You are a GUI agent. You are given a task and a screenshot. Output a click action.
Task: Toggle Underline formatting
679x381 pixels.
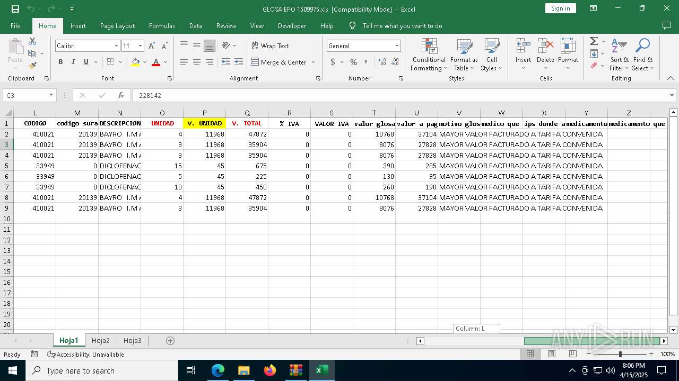(86, 62)
